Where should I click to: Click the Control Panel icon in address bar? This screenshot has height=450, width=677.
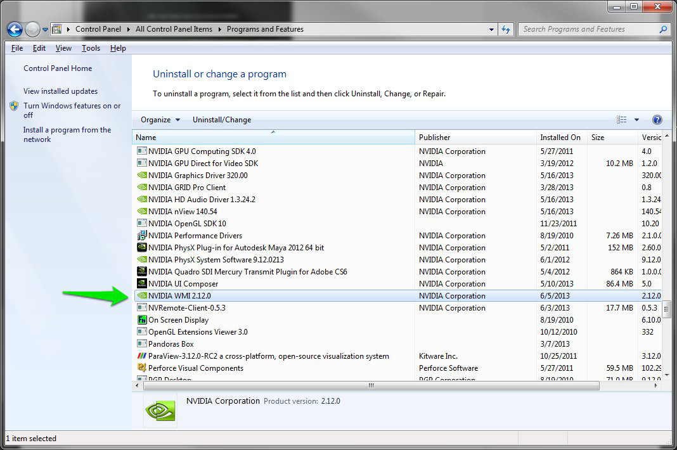tap(56, 29)
